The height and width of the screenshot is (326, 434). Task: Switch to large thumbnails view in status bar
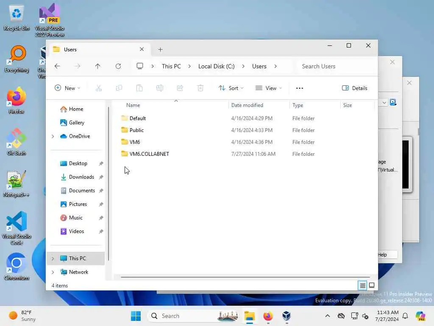tap(372, 285)
